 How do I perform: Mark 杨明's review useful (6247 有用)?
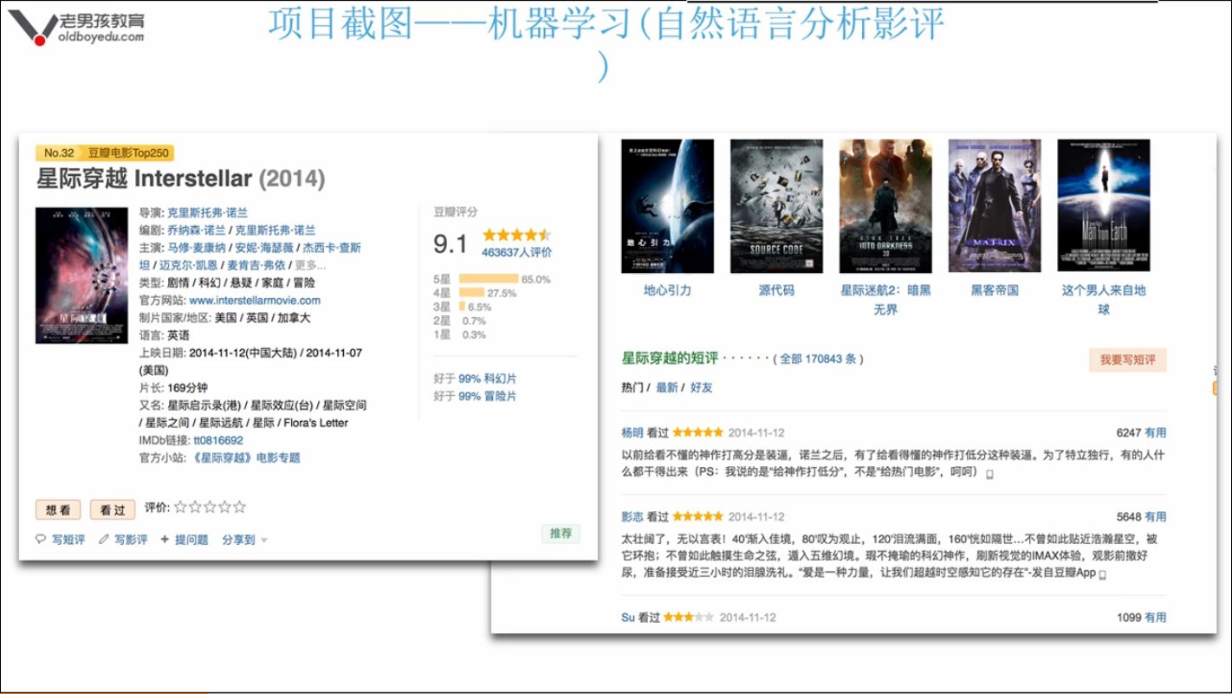[x=1156, y=432]
